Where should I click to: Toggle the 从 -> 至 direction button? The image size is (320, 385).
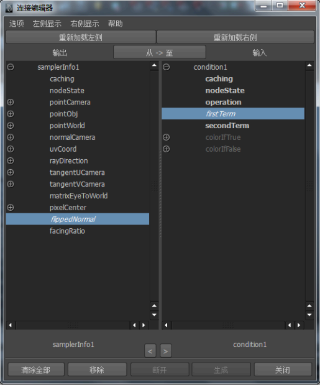[x=160, y=52]
